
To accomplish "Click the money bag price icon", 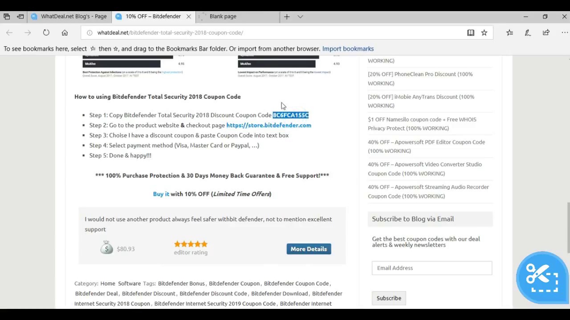I will tap(106, 247).
